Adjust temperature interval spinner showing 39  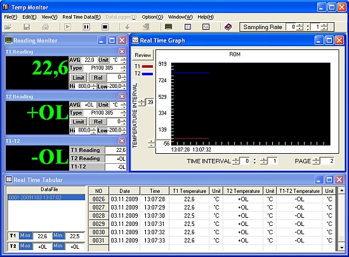142,102
